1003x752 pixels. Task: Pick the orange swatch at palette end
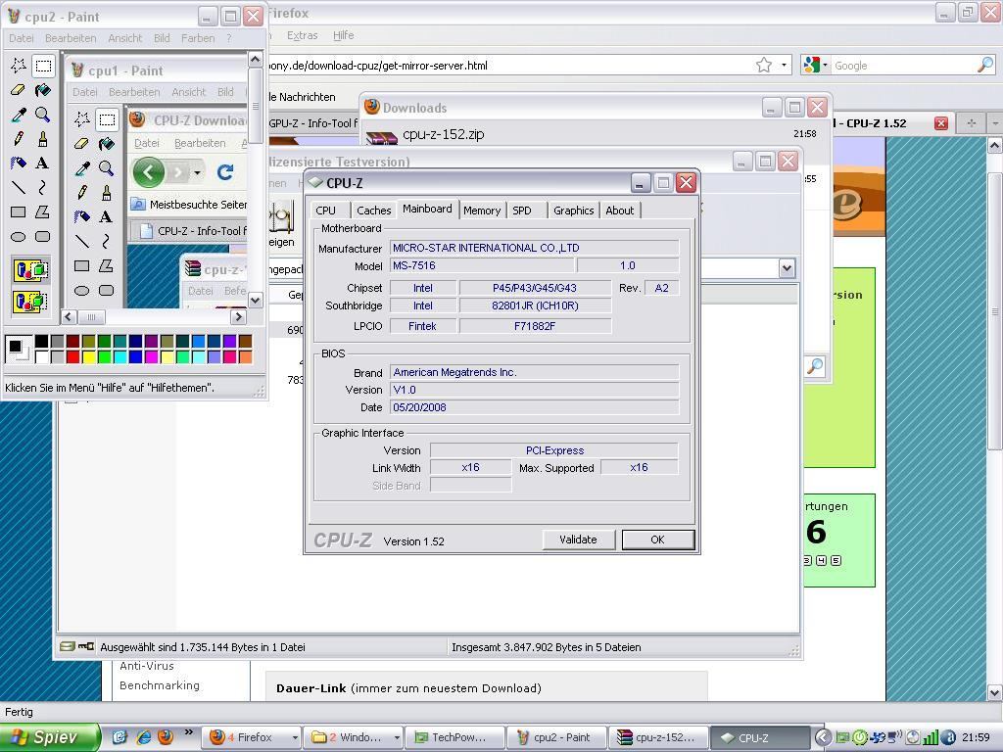click(x=245, y=356)
